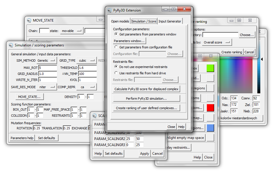Click the MAX_ROT input field
The width and height of the screenshot is (273, 172).
48,68
